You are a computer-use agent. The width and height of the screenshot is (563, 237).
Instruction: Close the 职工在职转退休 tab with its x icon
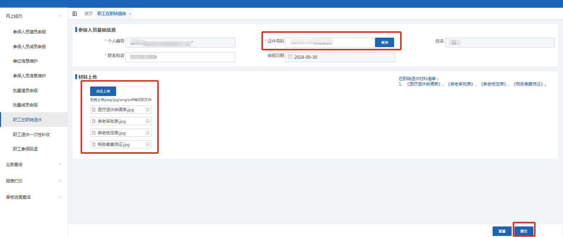click(130, 14)
